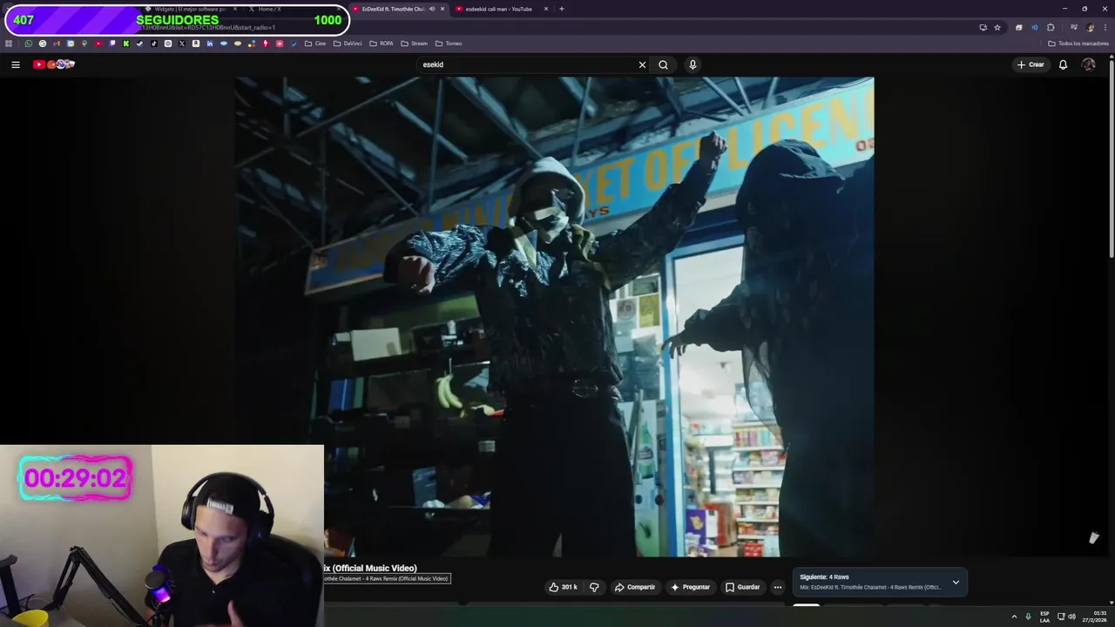Open the Steam bookmark icon
Viewport: 1115px width, 627px height.
(139, 44)
